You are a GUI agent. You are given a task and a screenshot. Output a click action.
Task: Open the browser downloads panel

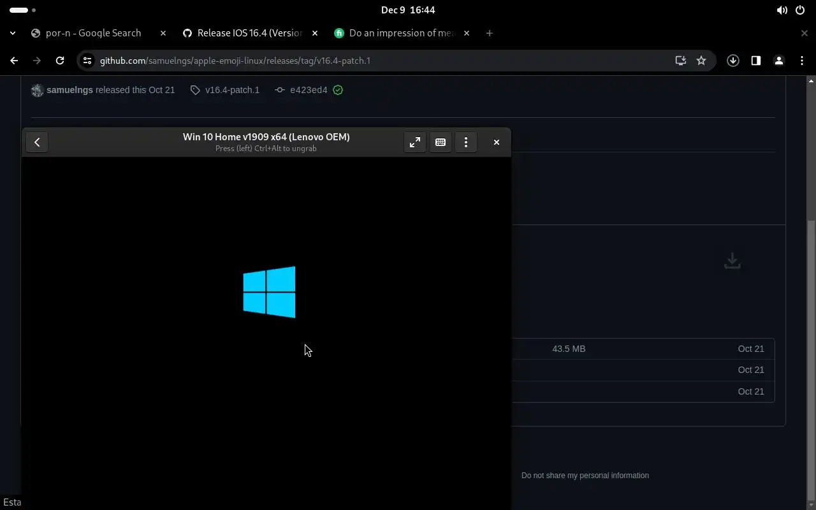point(733,61)
